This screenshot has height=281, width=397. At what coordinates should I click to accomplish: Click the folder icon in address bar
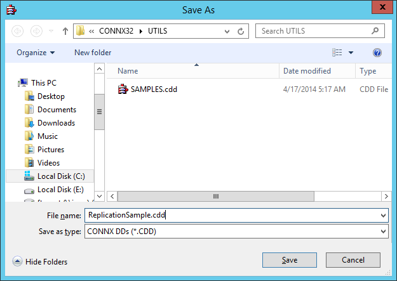tap(80, 31)
